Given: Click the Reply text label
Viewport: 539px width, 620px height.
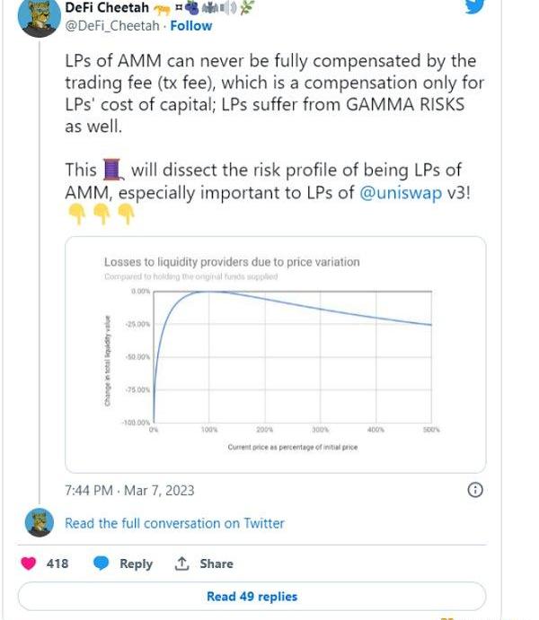Looking at the screenshot, I should coord(136,563).
